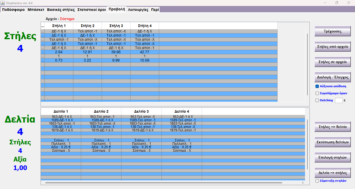Click Επιλογή στηλών button
Screen dimensions: 355x189
tap(333, 157)
